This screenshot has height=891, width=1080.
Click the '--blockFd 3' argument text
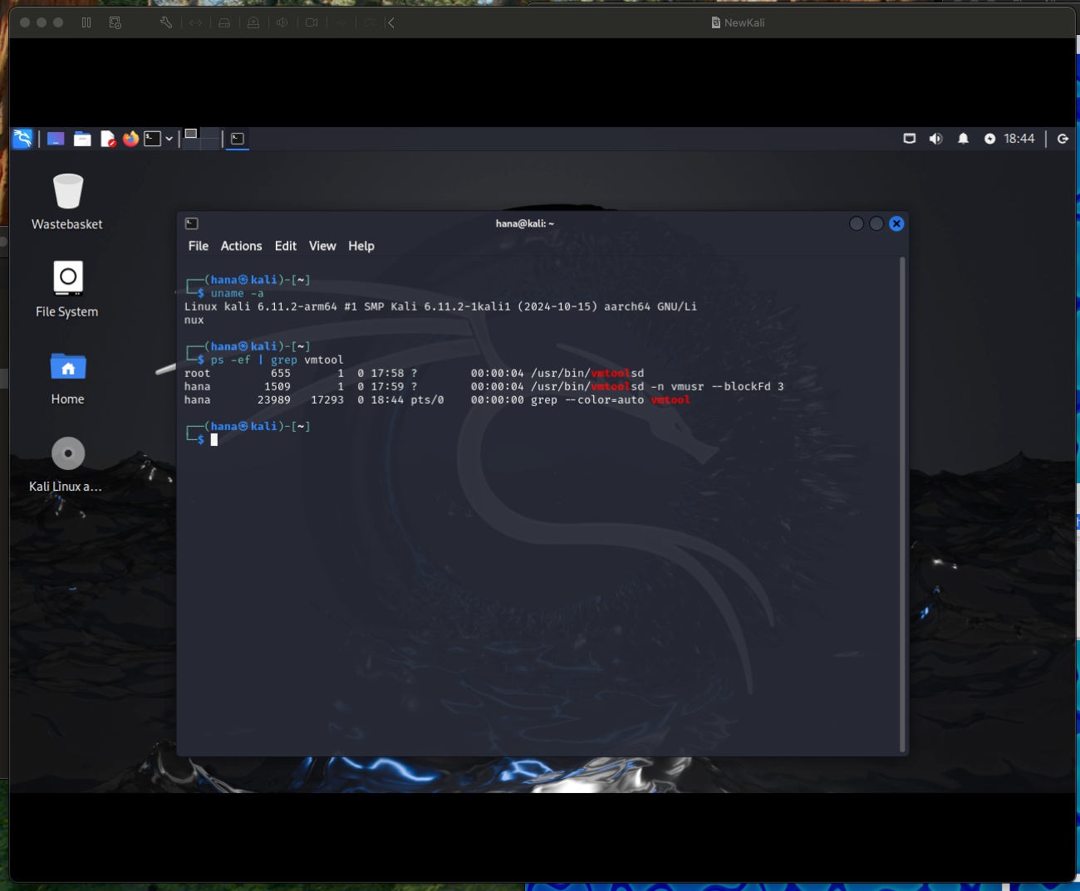[748, 386]
